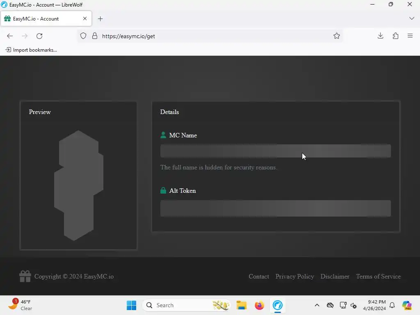The width and height of the screenshot is (420, 315).
Task: Click the green lock icon by Alt Token
Action: tap(163, 190)
